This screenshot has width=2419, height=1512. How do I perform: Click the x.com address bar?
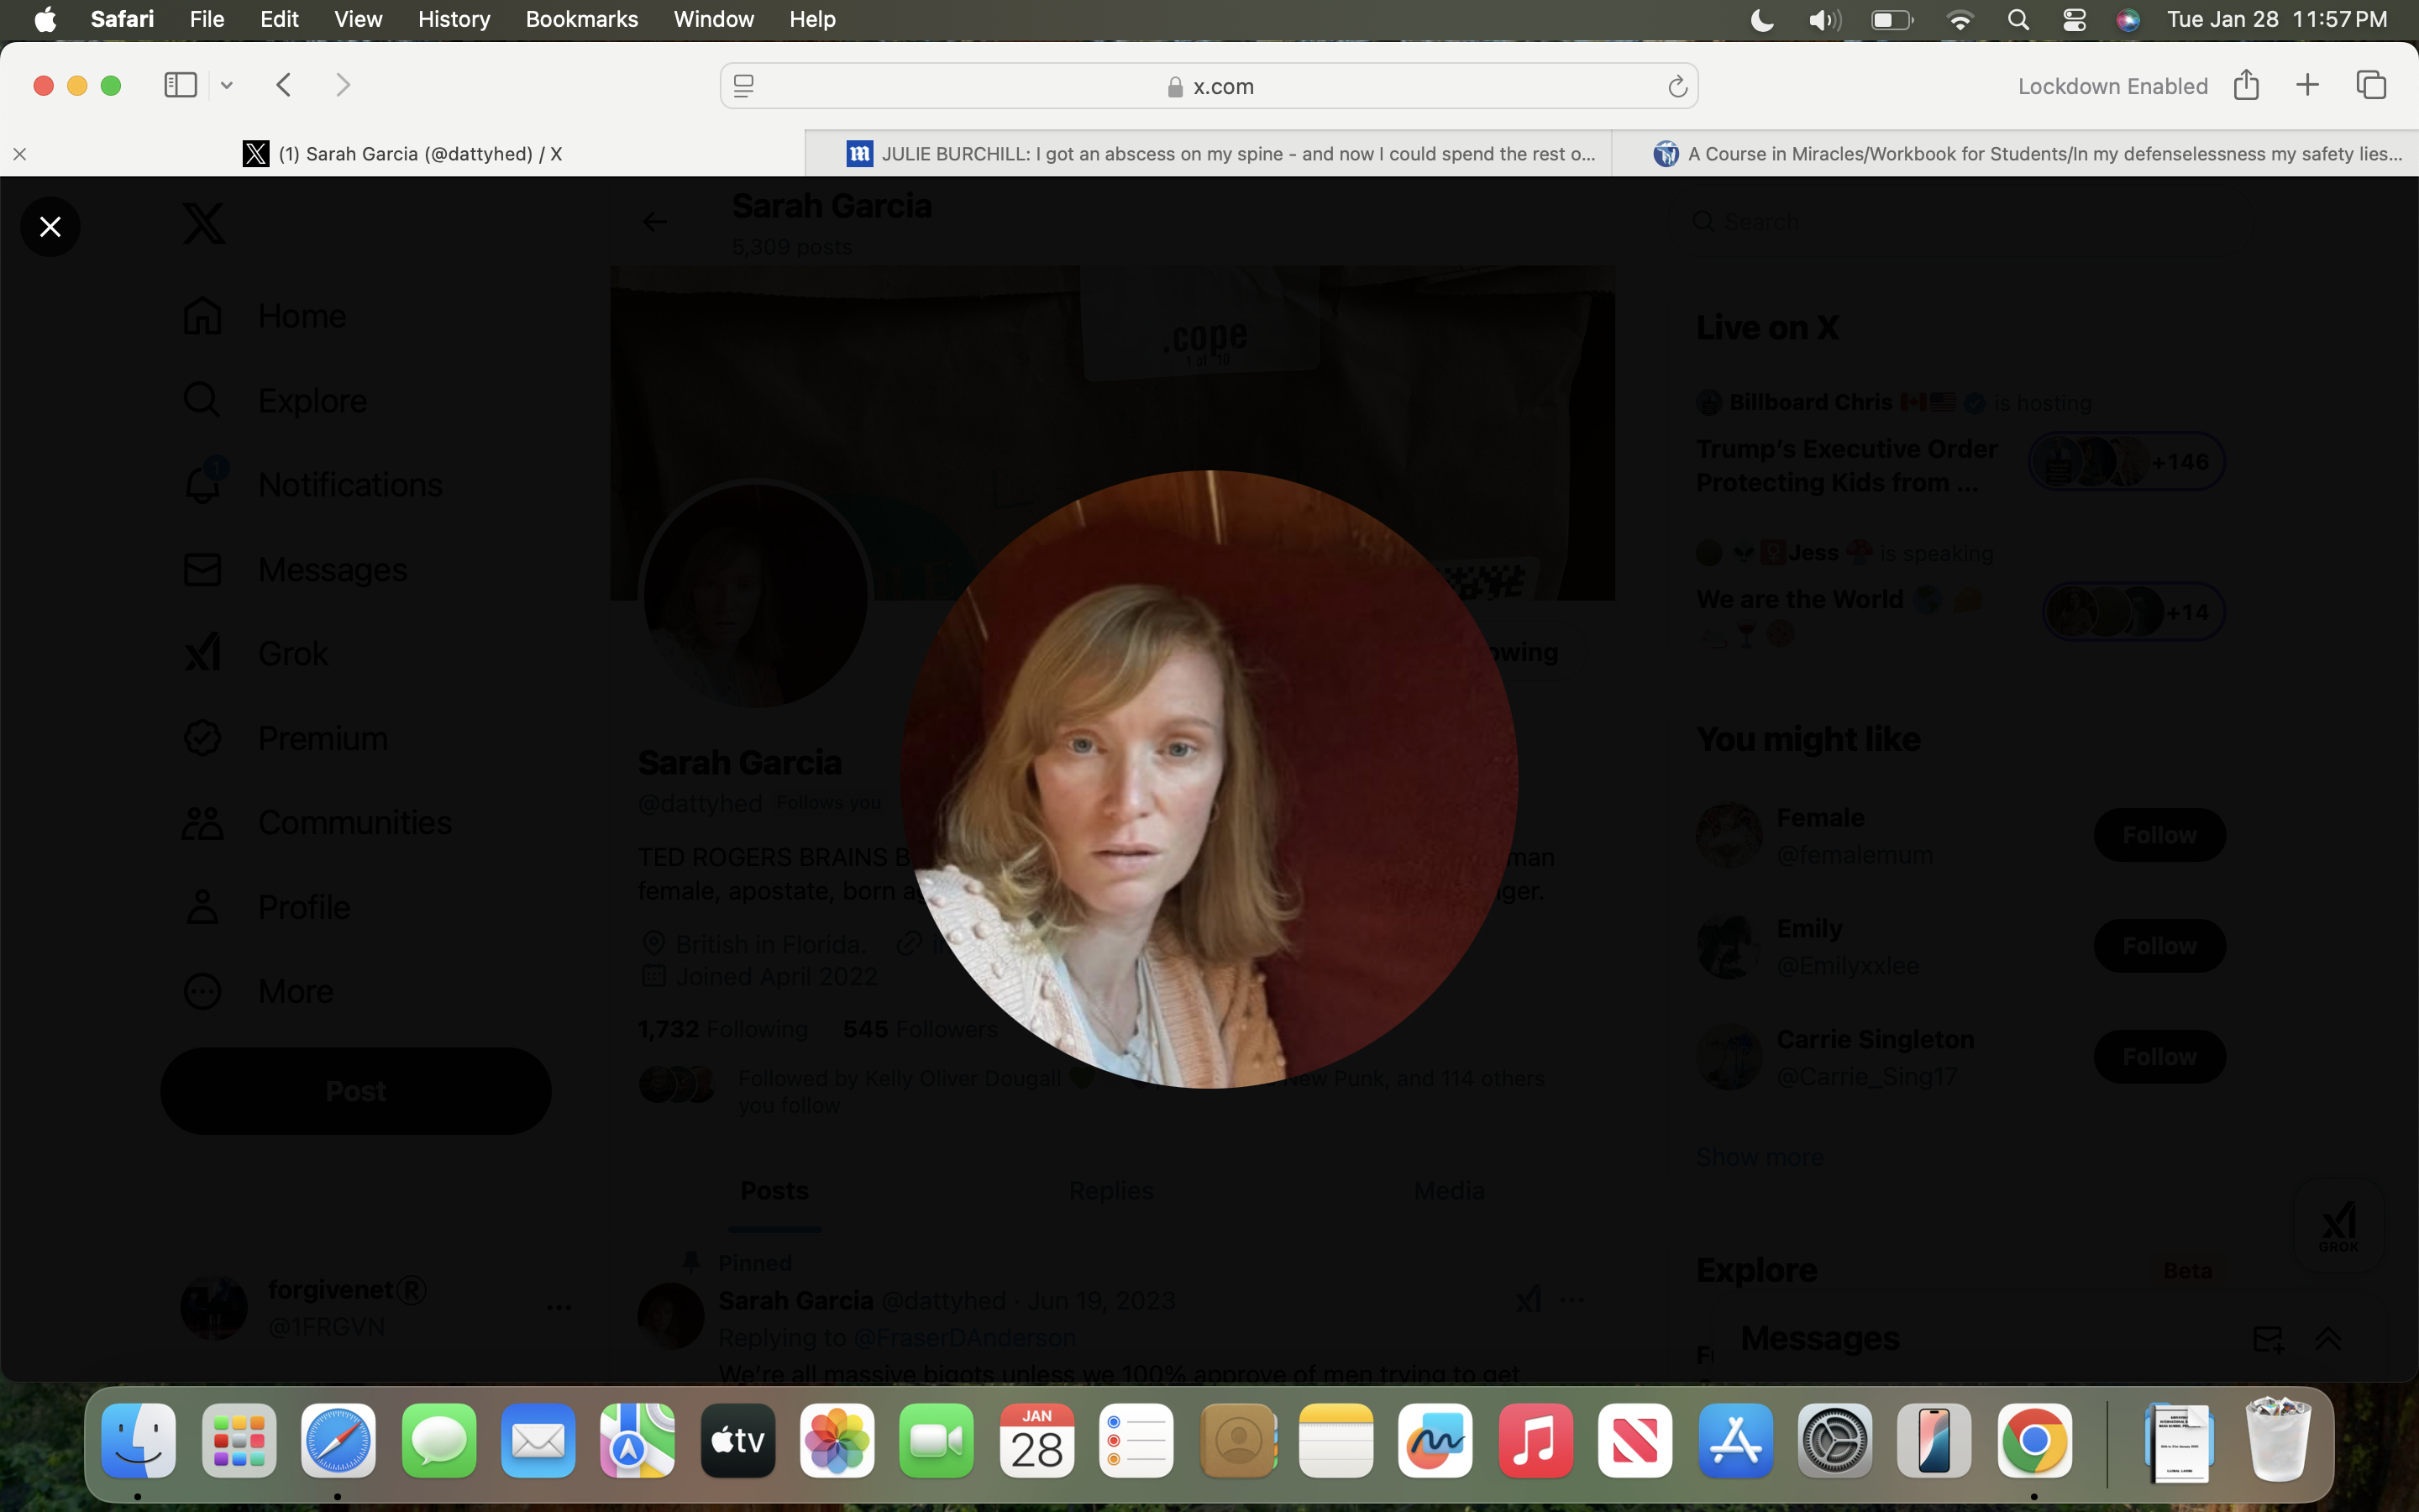click(x=1209, y=86)
